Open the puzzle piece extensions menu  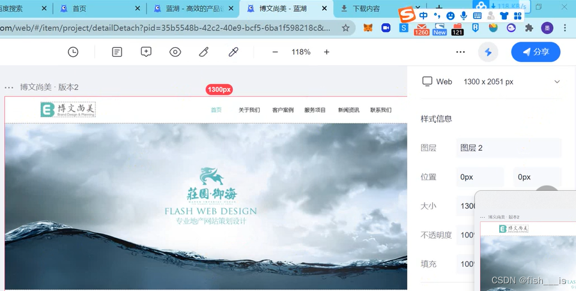tap(529, 28)
